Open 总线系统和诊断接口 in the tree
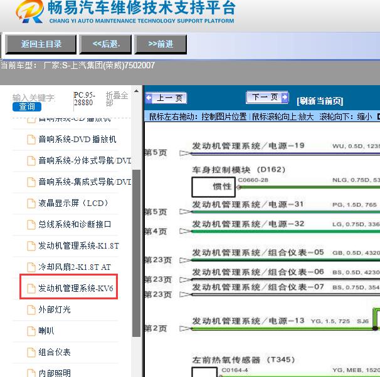The image size is (380, 377). click(75, 224)
